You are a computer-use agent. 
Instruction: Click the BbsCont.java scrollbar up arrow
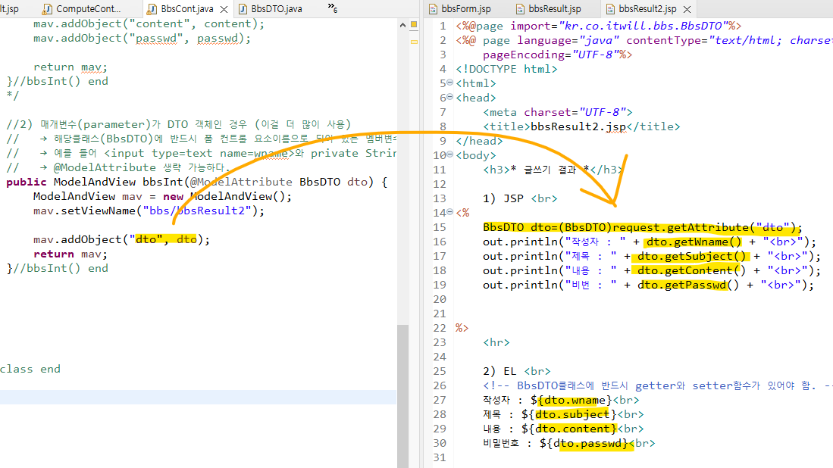(x=402, y=25)
